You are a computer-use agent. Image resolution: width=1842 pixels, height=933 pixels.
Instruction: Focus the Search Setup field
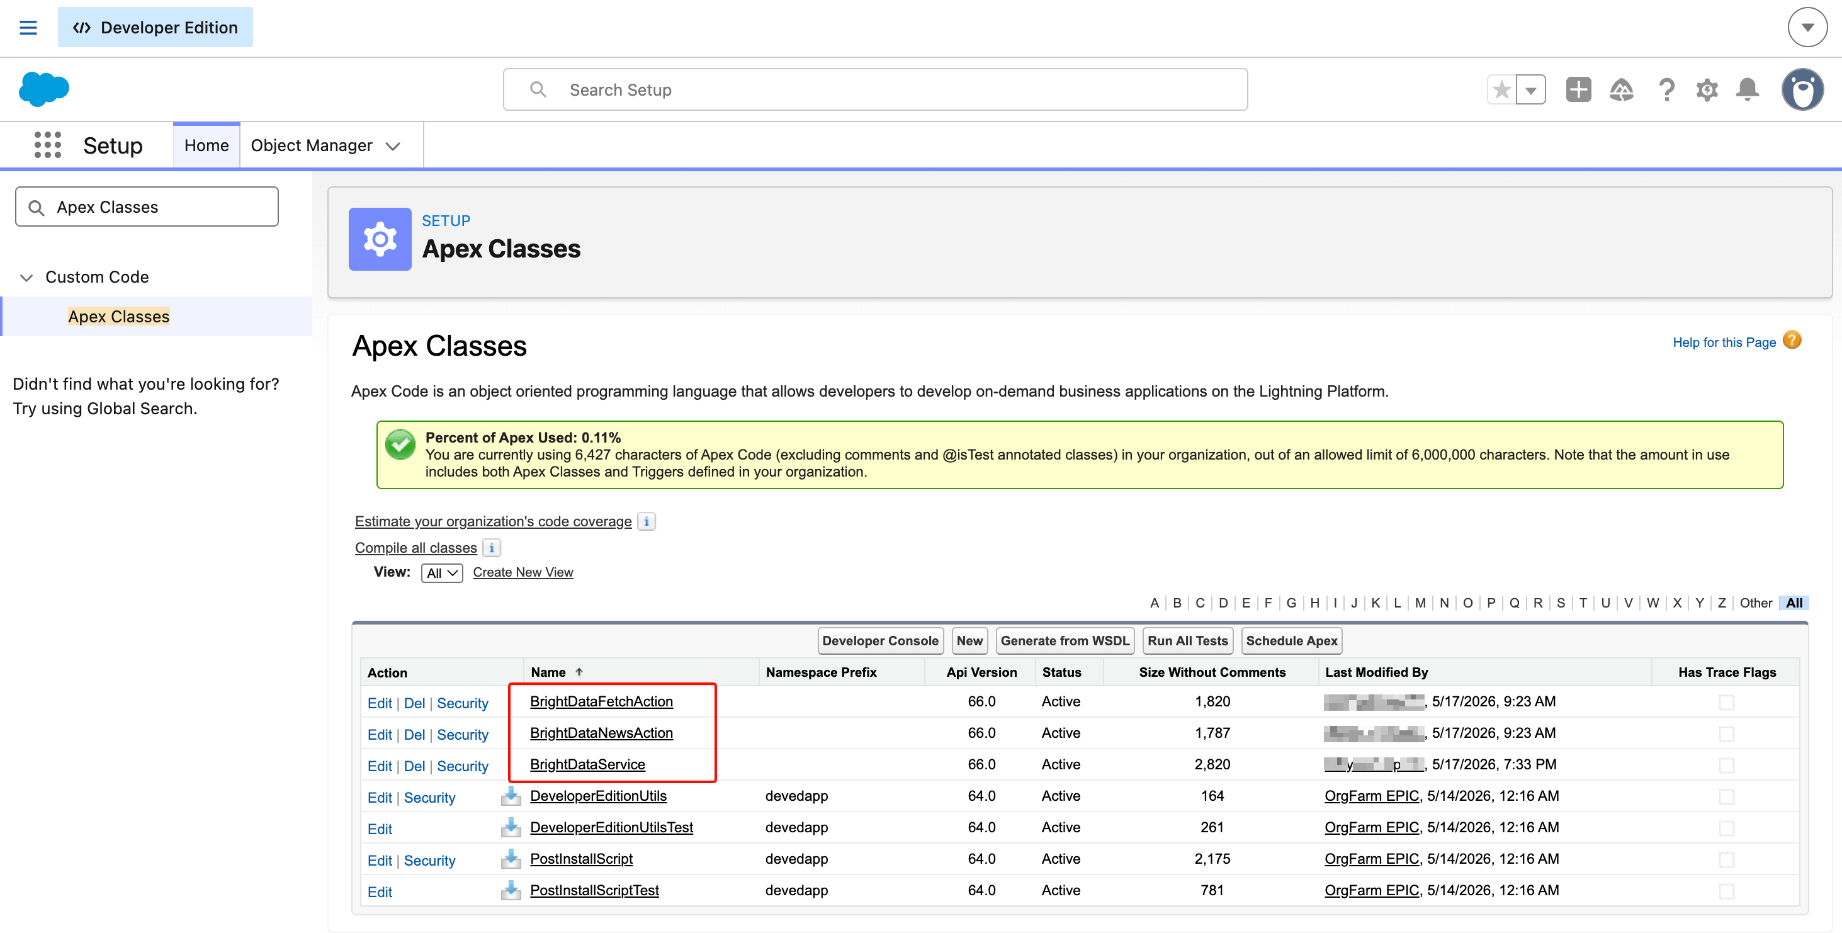[875, 89]
